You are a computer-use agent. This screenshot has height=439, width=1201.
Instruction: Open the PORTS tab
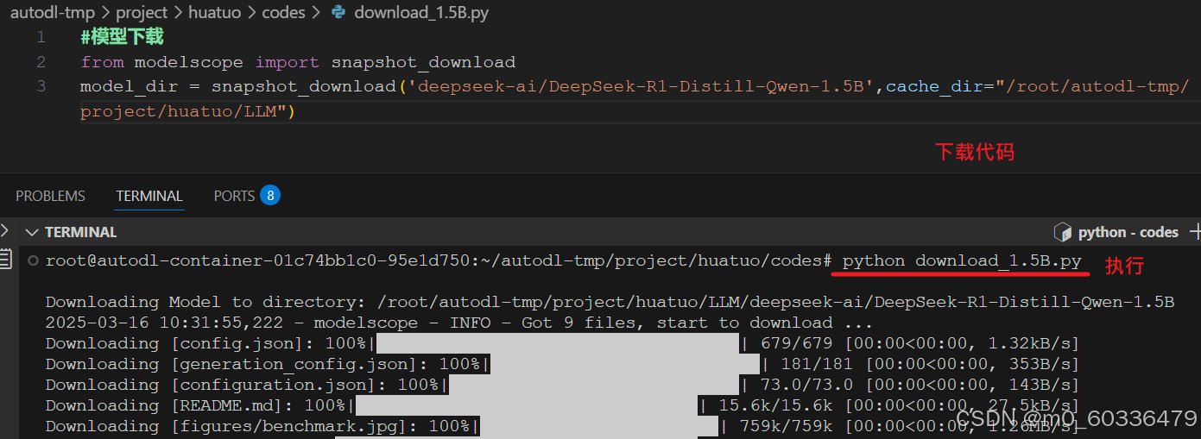pyautogui.click(x=234, y=197)
